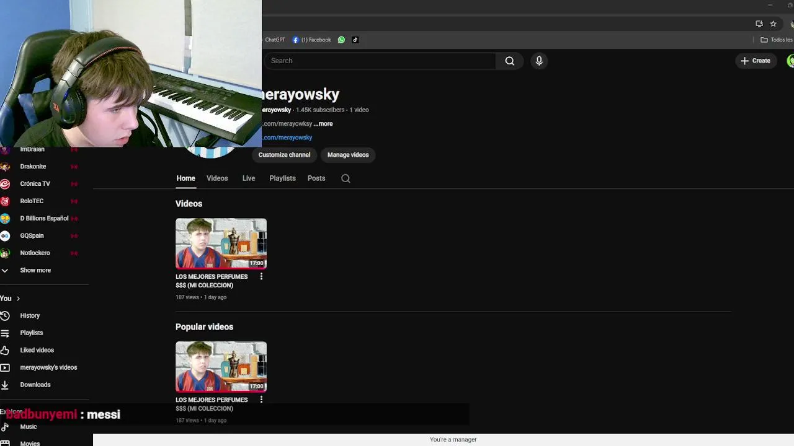794x446 pixels.
Task: Open options menu for Popular perfumes video
Action: 261,400
